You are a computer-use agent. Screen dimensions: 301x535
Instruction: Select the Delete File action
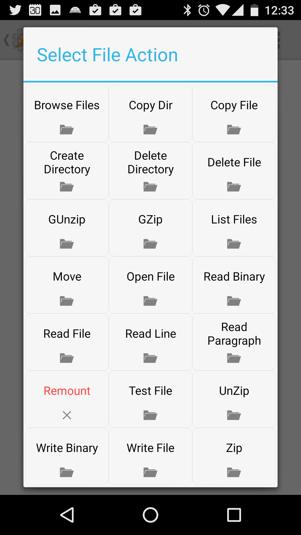(x=234, y=171)
